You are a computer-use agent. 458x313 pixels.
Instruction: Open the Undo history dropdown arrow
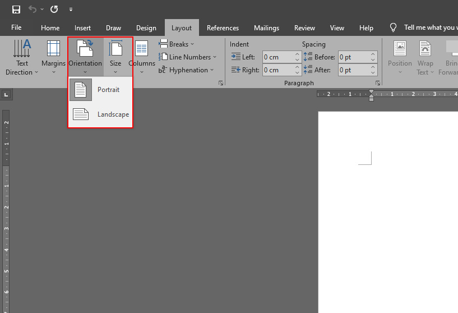(x=42, y=10)
